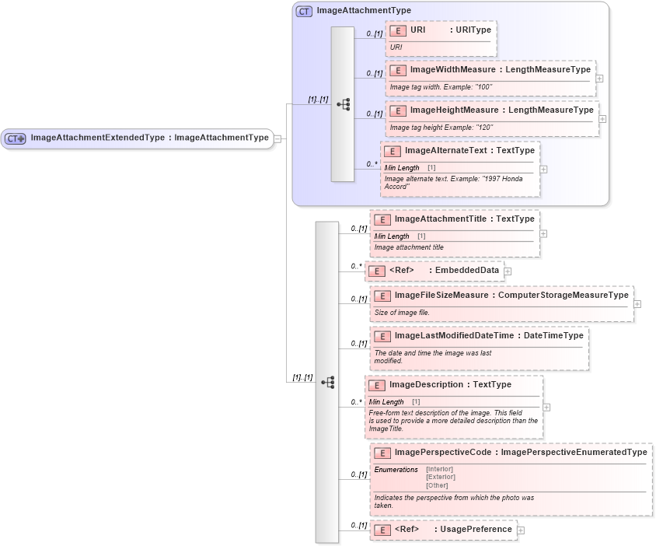Image resolution: width=656 pixels, height=546 pixels.
Task: Expand ImageAttachmentTitle via its plus box
Action: coord(543,233)
